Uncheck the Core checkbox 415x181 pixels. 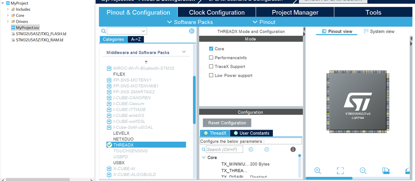[211, 48]
